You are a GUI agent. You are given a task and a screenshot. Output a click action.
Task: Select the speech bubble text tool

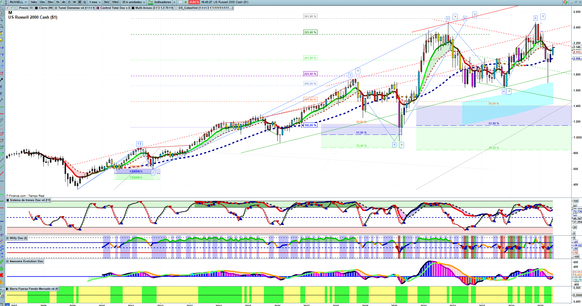[x=2, y=94]
